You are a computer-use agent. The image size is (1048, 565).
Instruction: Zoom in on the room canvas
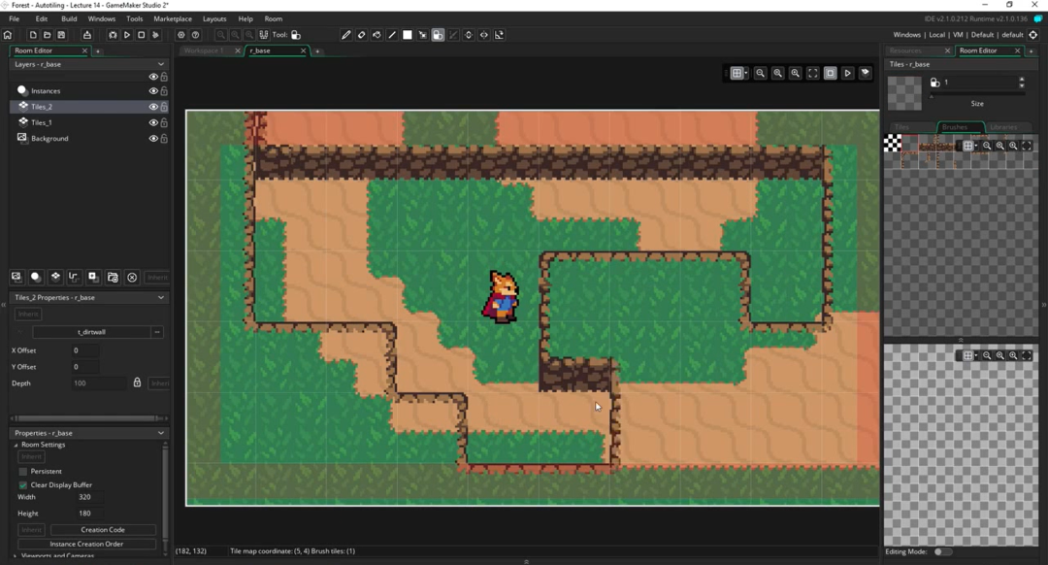pyautogui.click(x=795, y=73)
